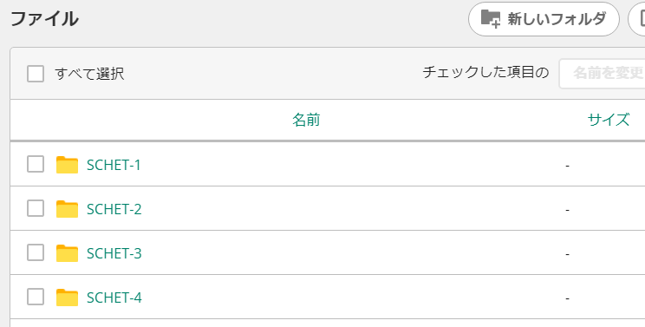
Task: Click the SCHET-4 folder icon
Action: pyautogui.click(x=67, y=298)
